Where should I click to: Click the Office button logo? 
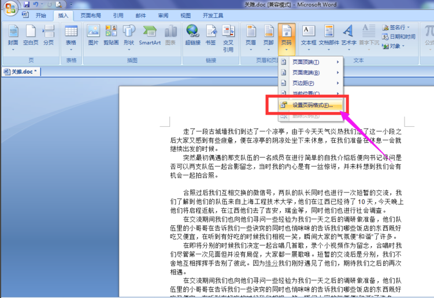pyautogui.click(x=10, y=7)
